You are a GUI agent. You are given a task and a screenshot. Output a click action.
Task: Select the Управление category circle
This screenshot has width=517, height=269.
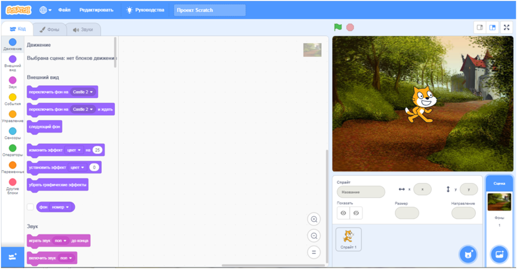(x=13, y=114)
